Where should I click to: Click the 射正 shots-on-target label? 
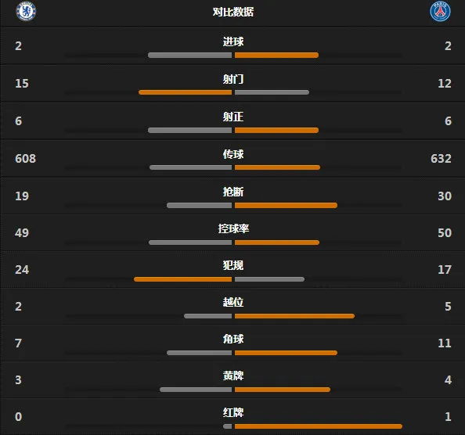click(233, 117)
